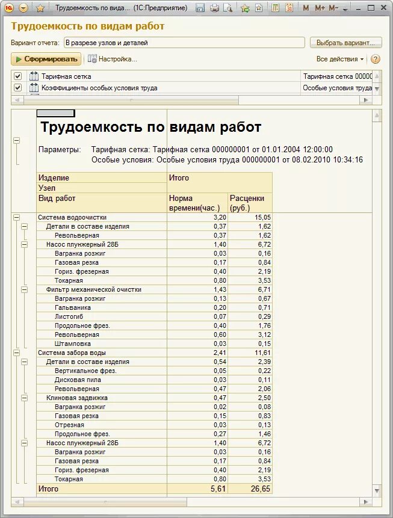Click settings list scroll-down arrow
This screenshot has width=393, height=518.
tap(377, 88)
